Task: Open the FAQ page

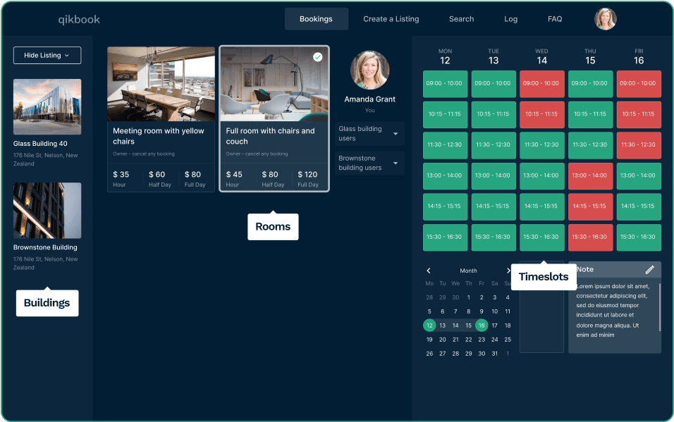Action: pyautogui.click(x=555, y=19)
